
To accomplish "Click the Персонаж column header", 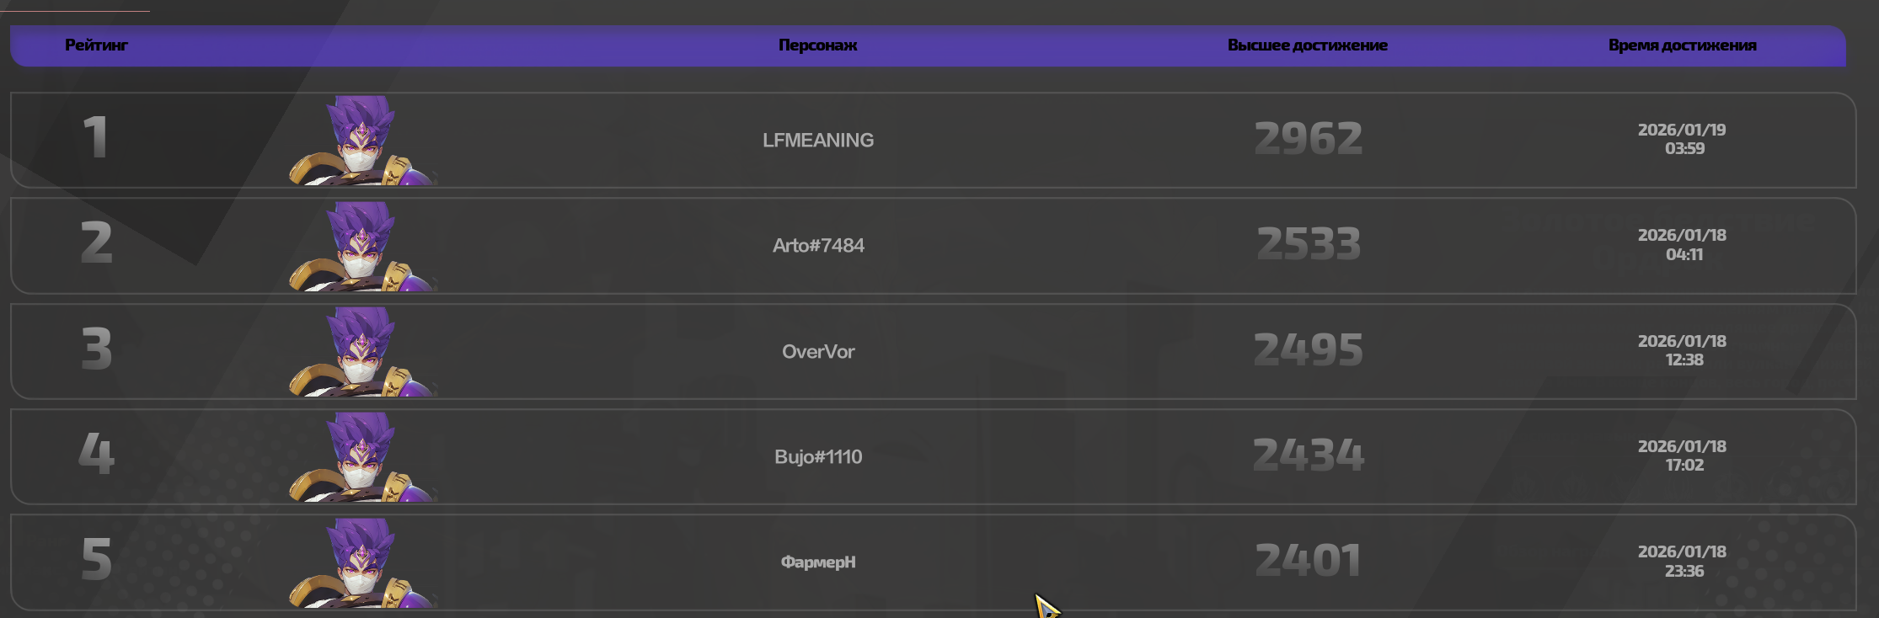I will 817,45.
